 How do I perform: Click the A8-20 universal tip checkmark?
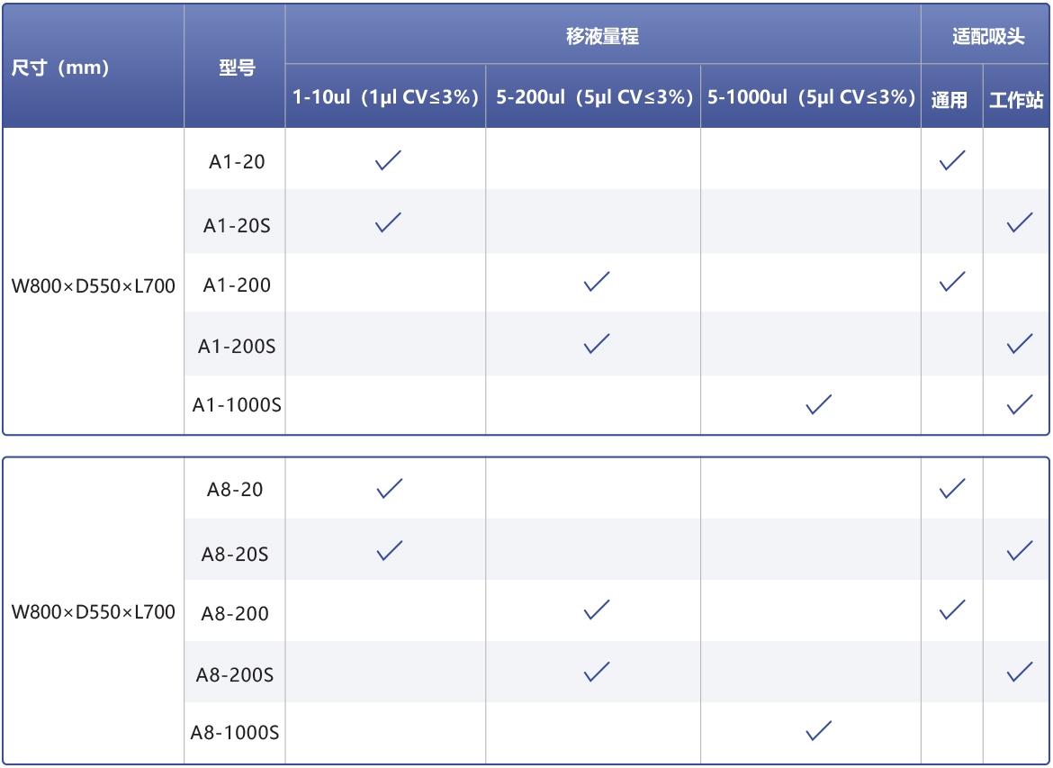951,489
